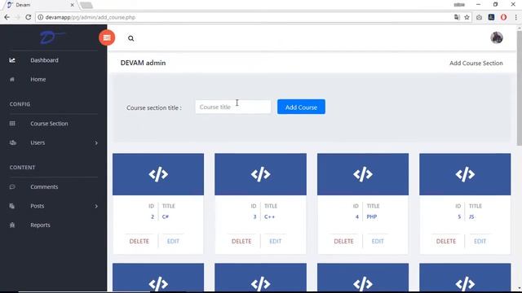Bookmark page with the star icon
Viewport: 522px width, 293px height.
(x=467, y=17)
